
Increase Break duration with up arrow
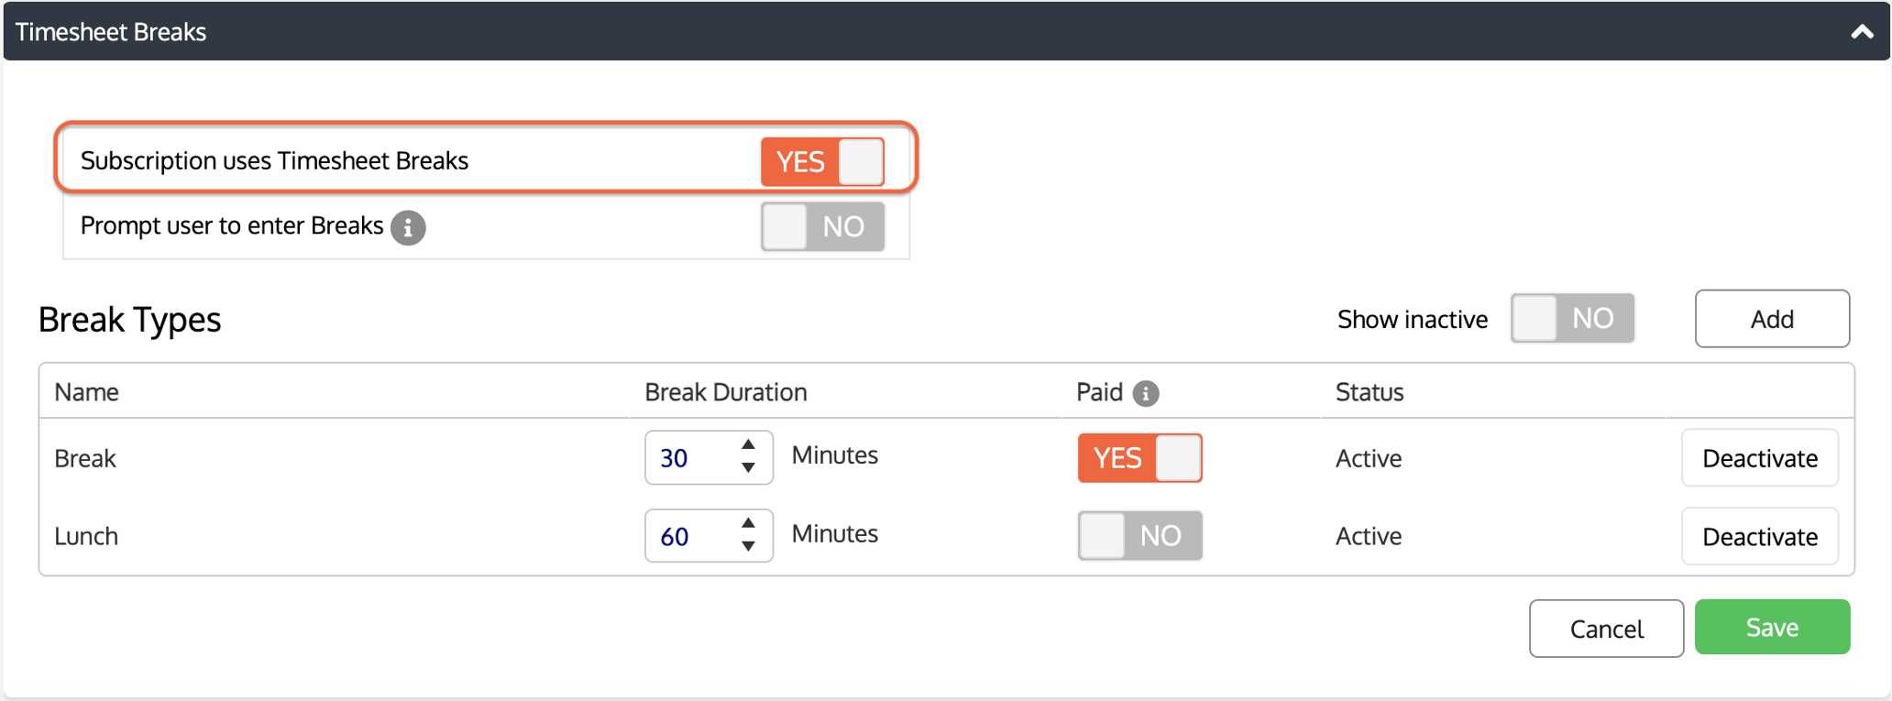click(748, 445)
